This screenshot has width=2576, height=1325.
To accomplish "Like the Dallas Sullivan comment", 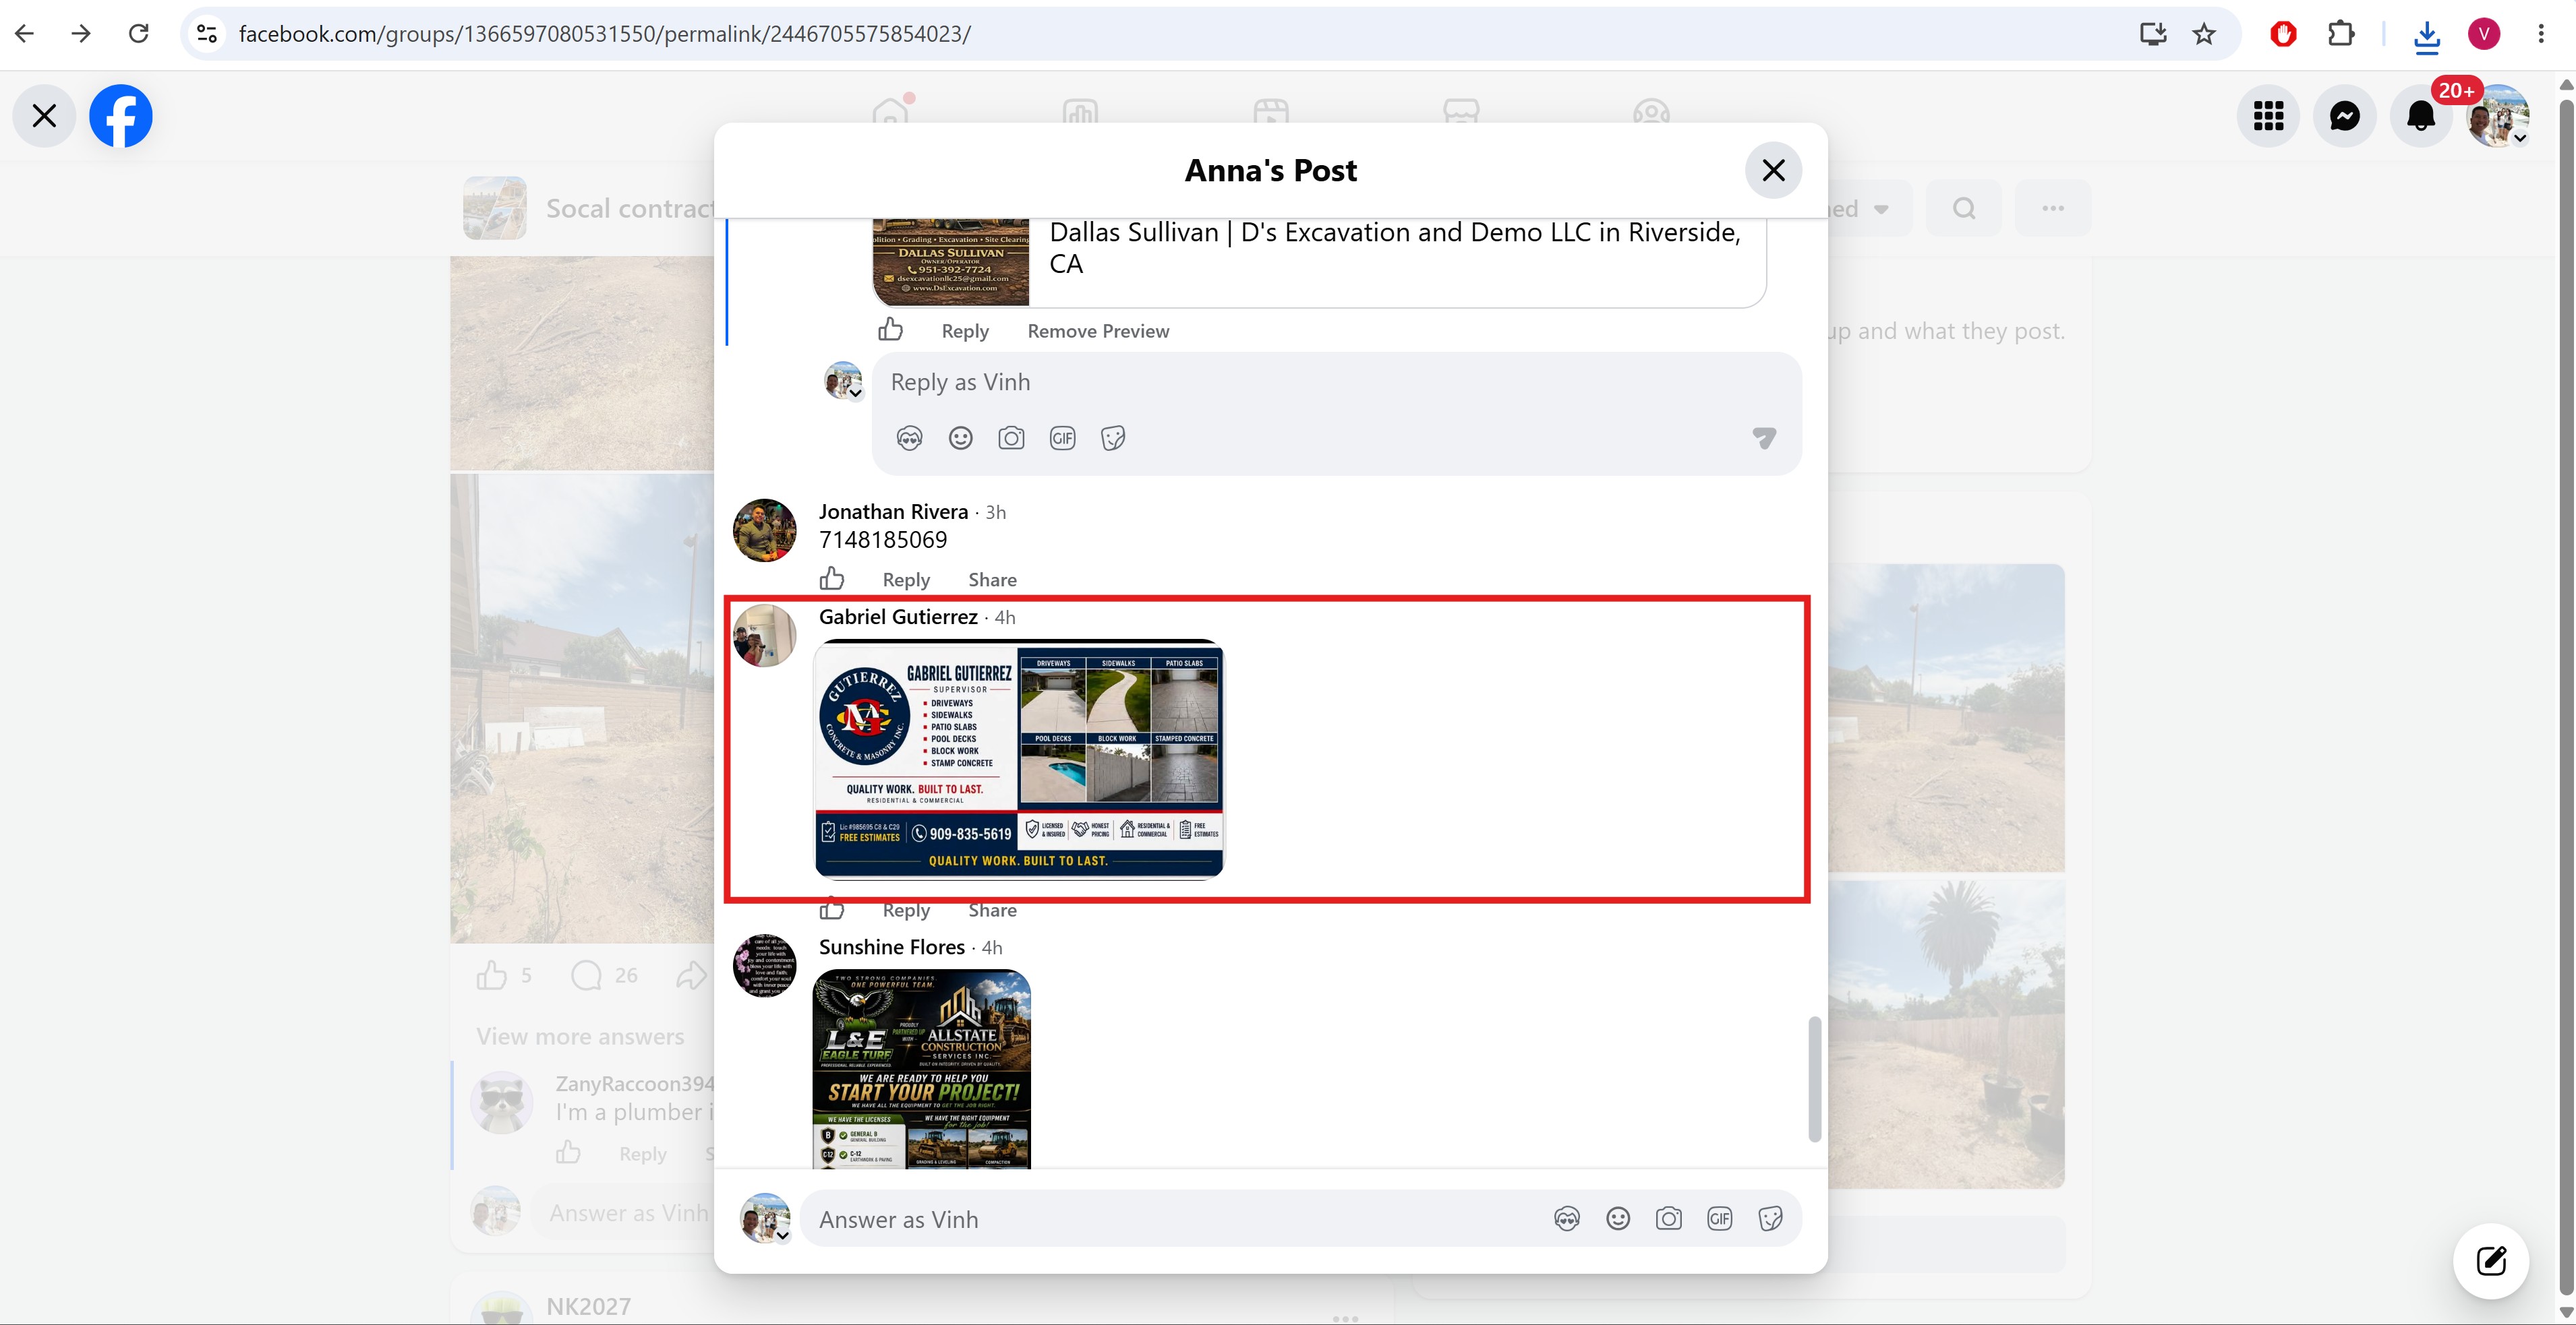I will (x=890, y=330).
